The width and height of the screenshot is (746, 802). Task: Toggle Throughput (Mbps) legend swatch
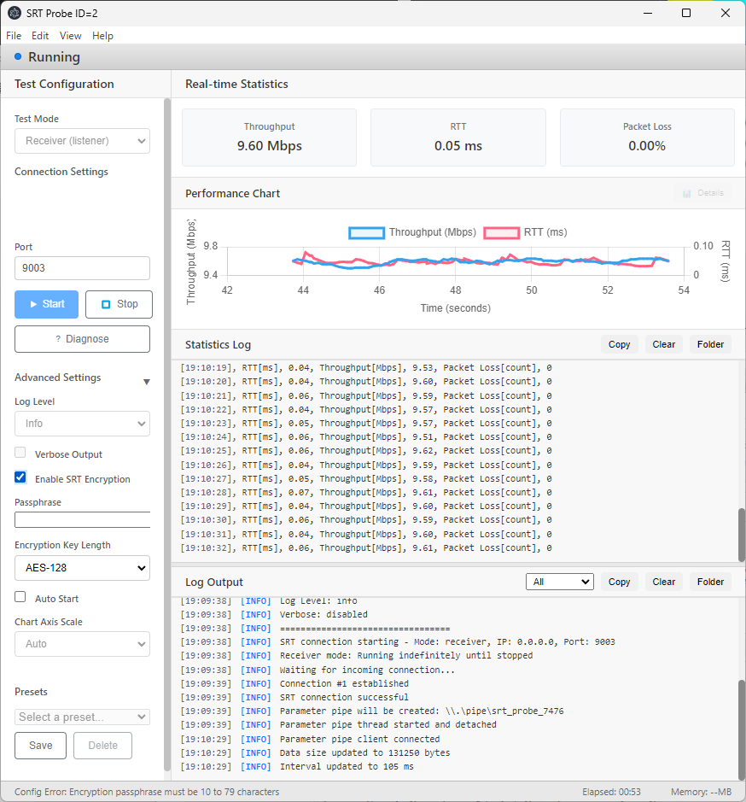367,232
